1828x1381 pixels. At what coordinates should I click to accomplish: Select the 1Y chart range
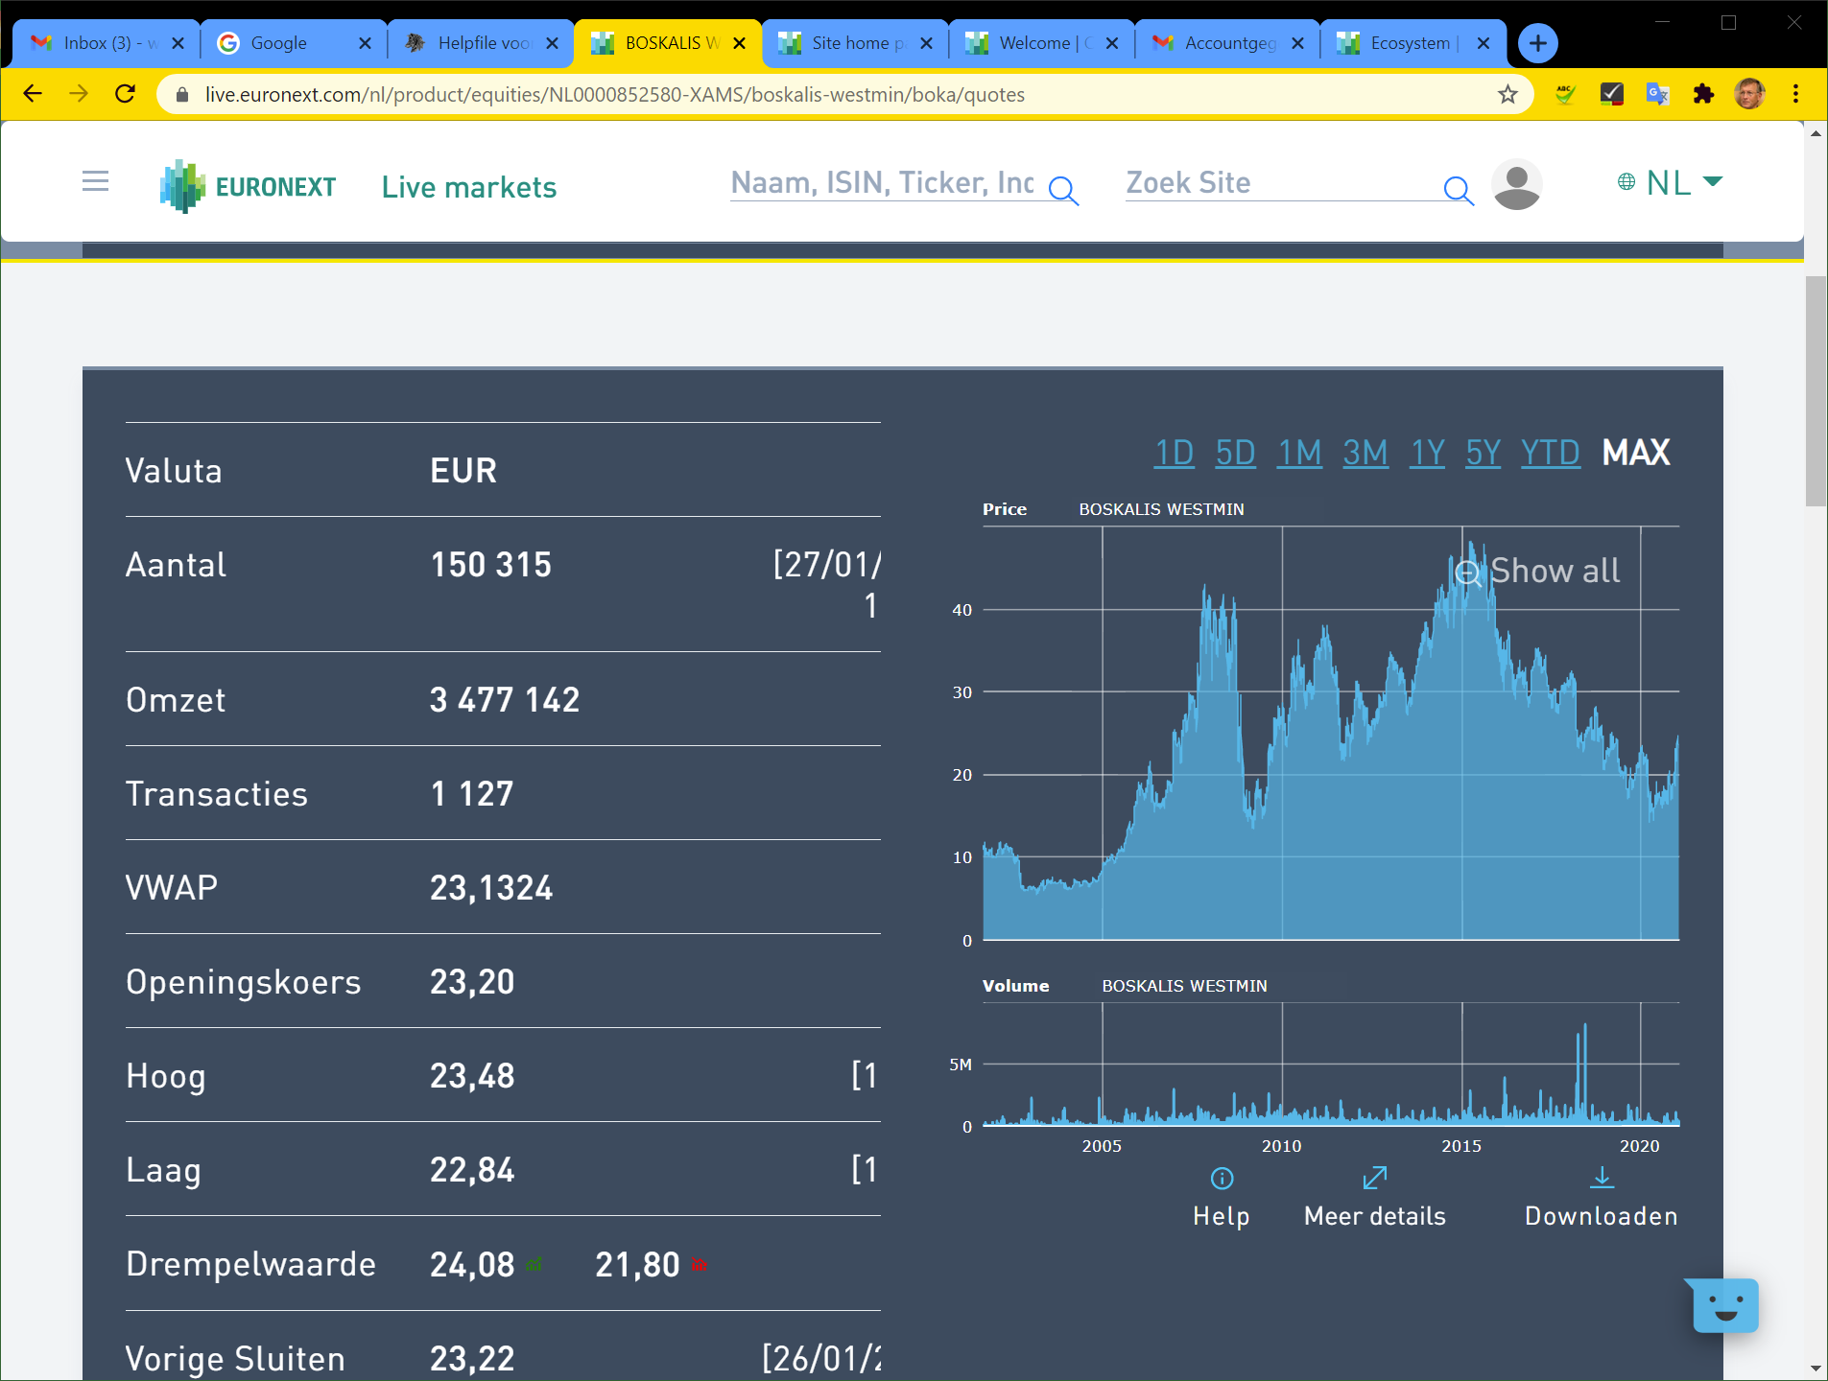(1427, 453)
